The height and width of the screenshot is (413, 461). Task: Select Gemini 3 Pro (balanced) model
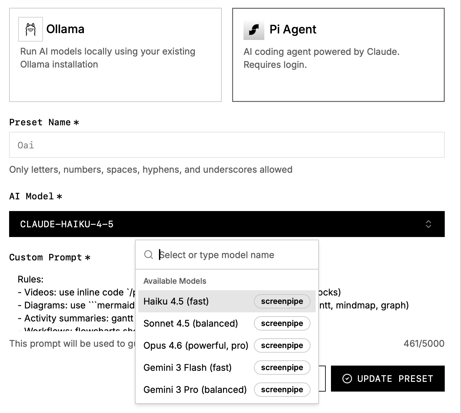coord(195,390)
